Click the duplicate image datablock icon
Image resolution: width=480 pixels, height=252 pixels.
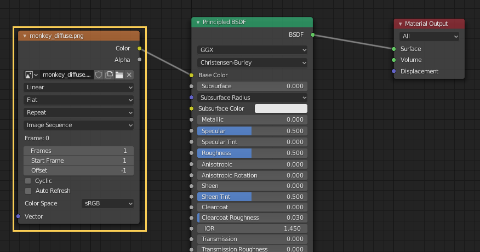tap(109, 75)
